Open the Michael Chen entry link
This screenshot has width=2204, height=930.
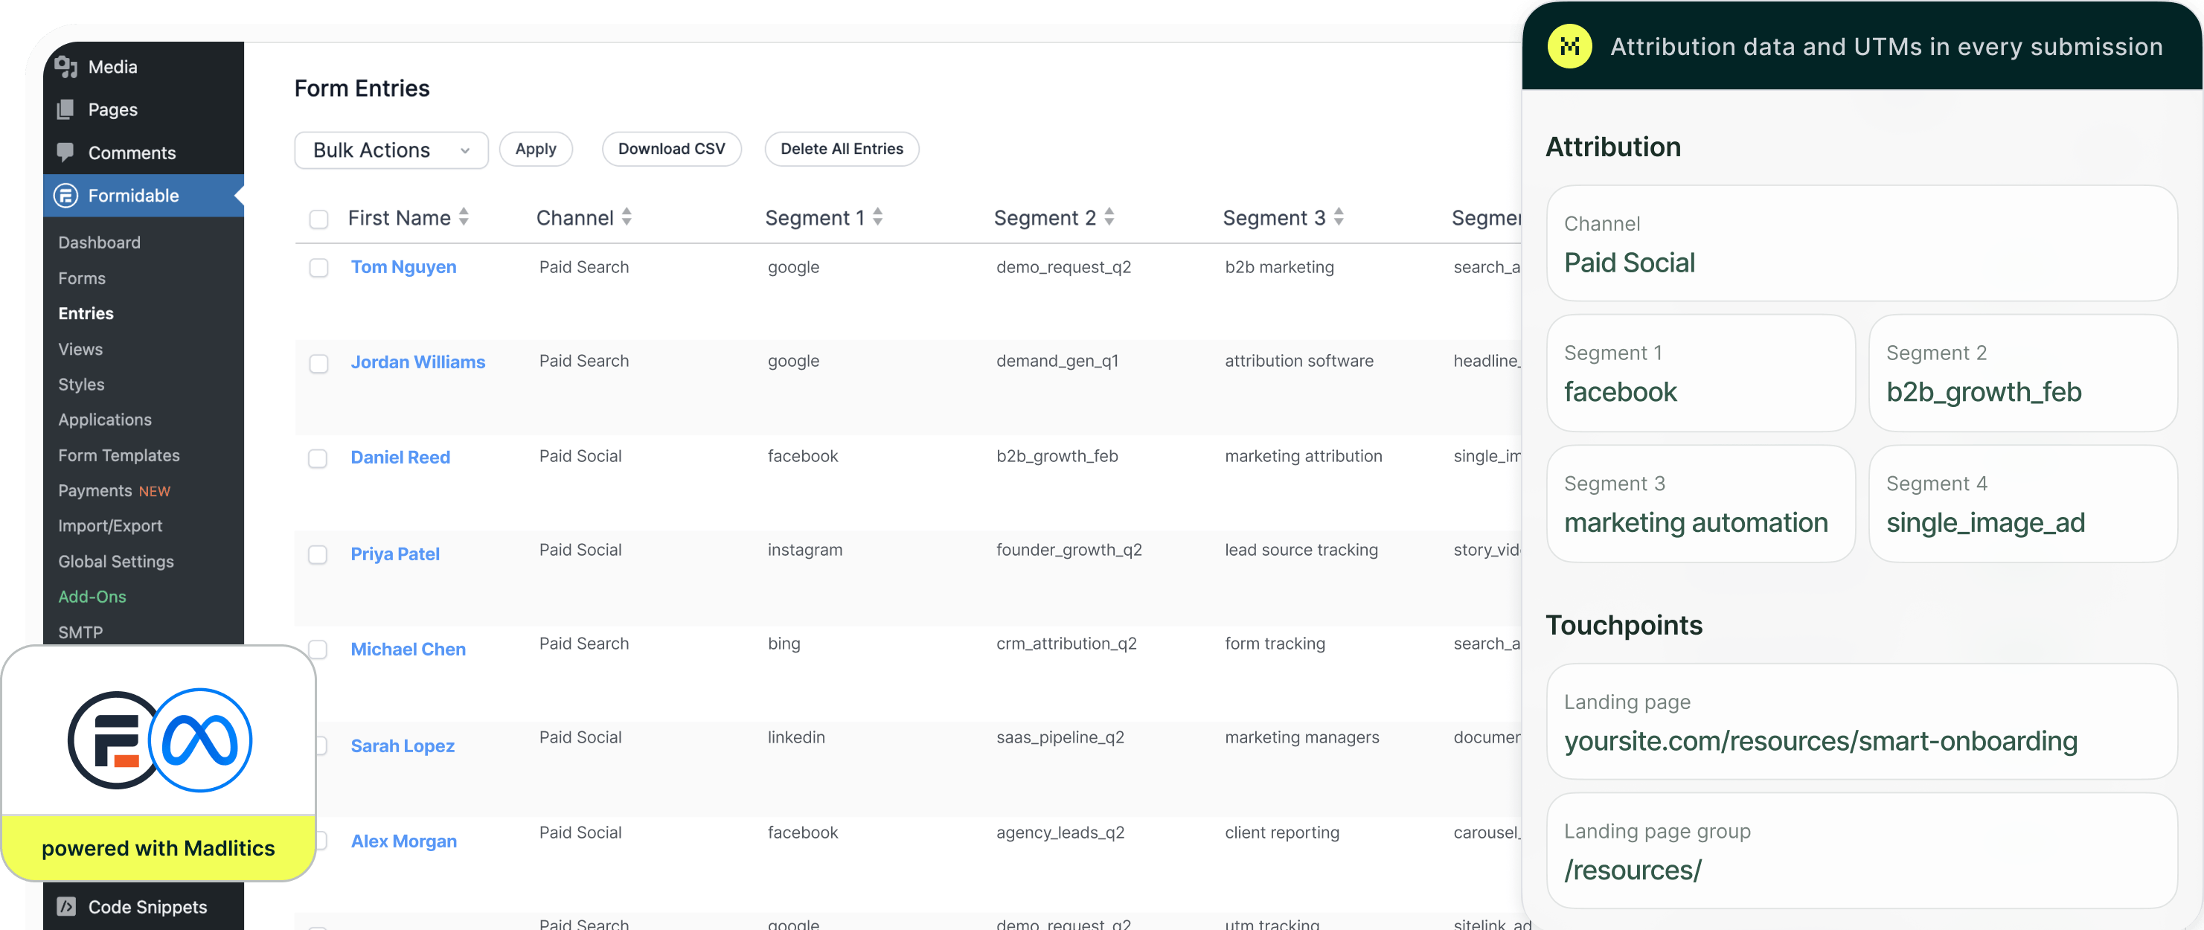(408, 649)
